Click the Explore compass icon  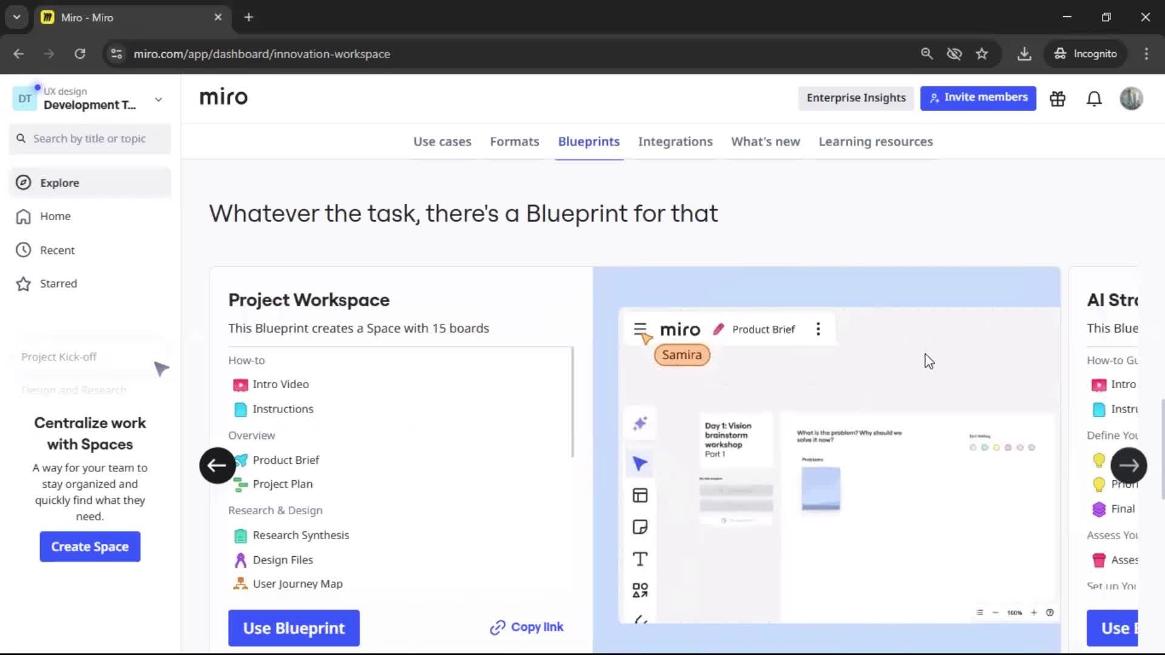click(23, 183)
